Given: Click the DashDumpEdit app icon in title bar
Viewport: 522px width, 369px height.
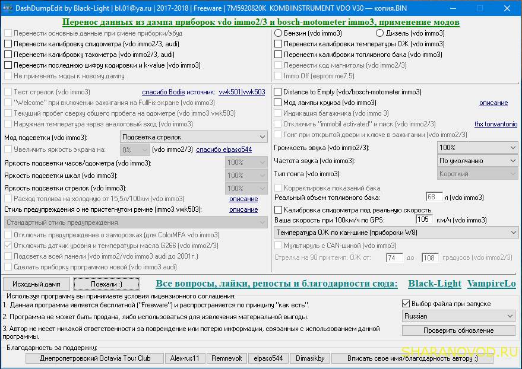Looking at the screenshot, I should pyautogui.click(x=8, y=8).
